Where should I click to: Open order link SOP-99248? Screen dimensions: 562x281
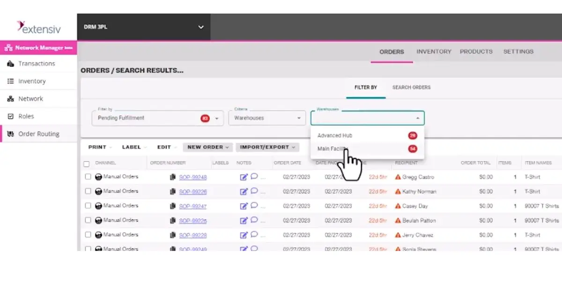pos(193,177)
